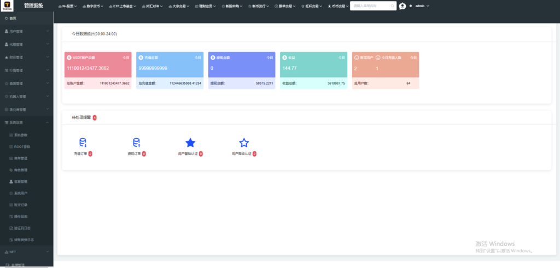Click the NFT bar chart icon in sidebar
This screenshot has height=268, width=560.
tap(7, 252)
